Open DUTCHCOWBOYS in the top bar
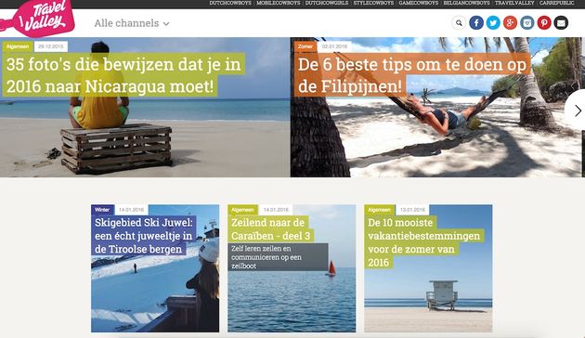Viewport: 585px width, 338px height. (230, 3)
